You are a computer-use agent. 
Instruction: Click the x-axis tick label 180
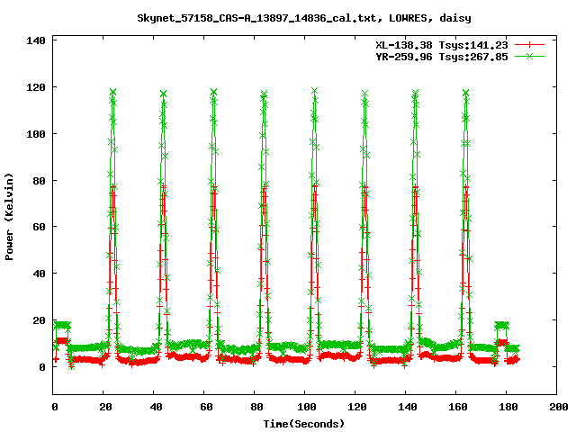(x=508, y=407)
